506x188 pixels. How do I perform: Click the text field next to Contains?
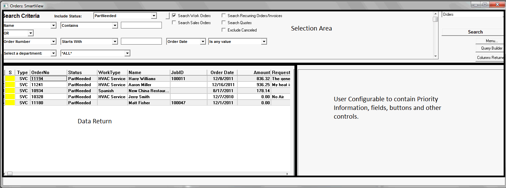point(141,25)
